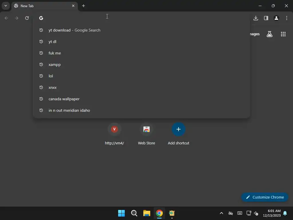The width and height of the screenshot is (293, 220).
Task: Open the network tray icon
Action: 249,213
